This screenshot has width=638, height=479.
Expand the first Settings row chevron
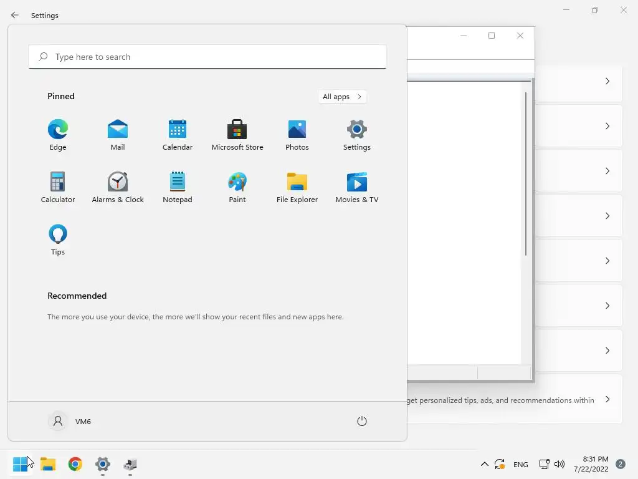coord(607,81)
